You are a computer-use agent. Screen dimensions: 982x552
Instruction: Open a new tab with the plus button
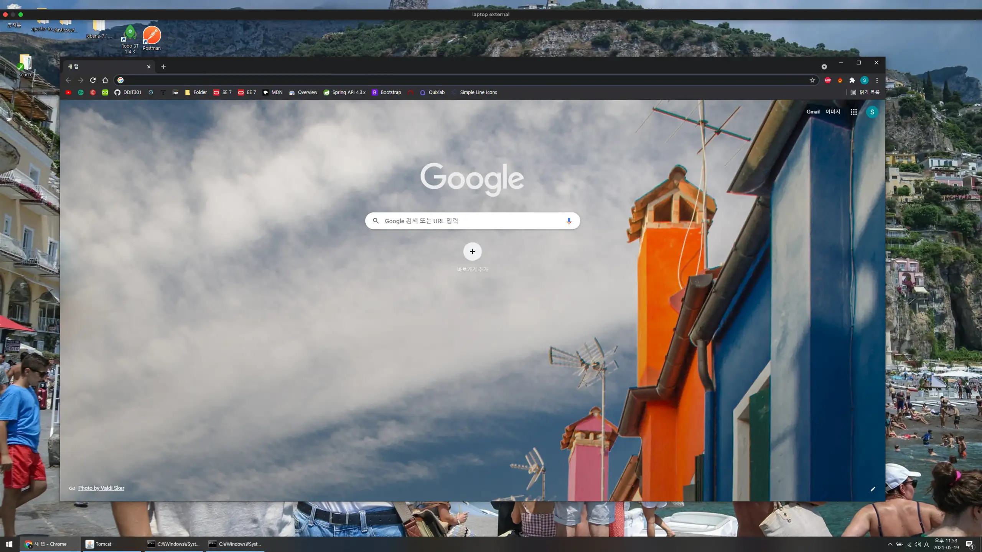tap(163, 67)
